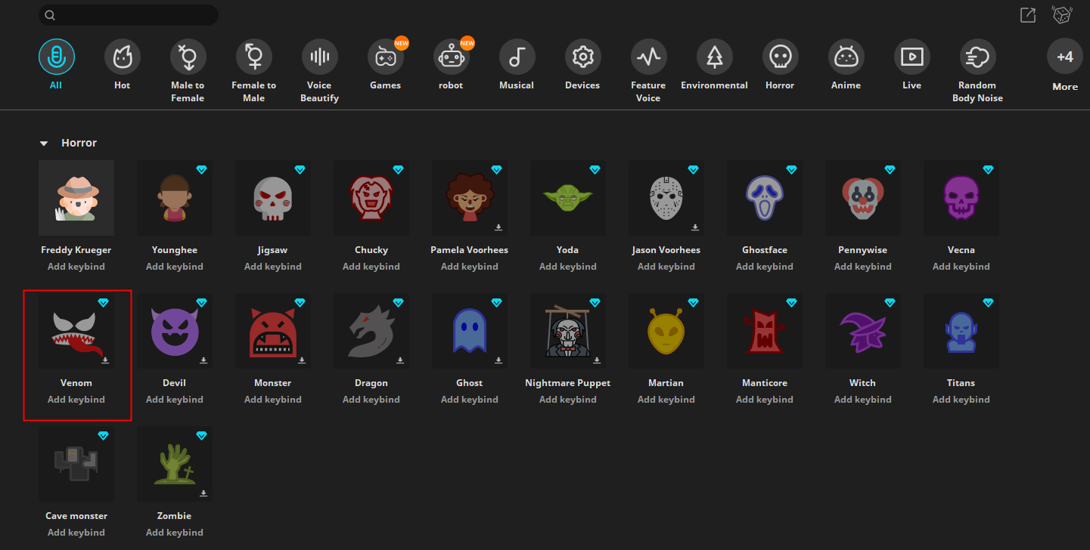Switch to Voice Beautify category
This screenshot has width=1090, height=550.
pyautogui.click(x=320, y=71)
